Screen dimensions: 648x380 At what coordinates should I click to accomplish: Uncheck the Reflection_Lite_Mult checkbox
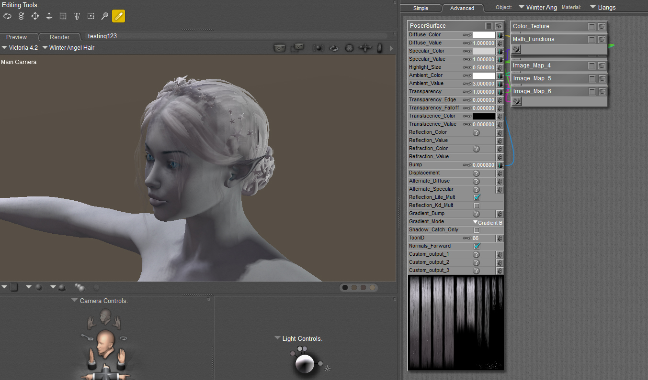click(477, 197)
